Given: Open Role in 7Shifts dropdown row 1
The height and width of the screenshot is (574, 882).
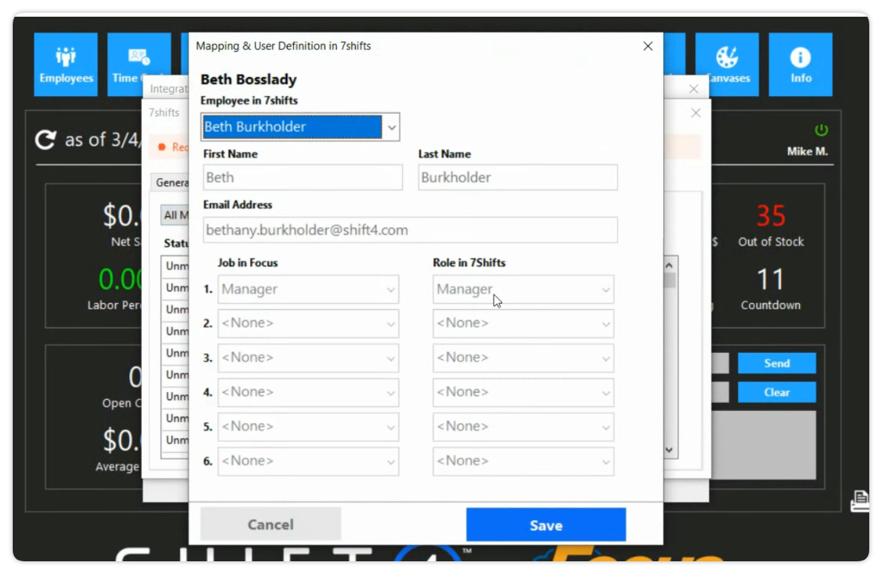Looking at the screenshot, I should [x=523, y=289].
